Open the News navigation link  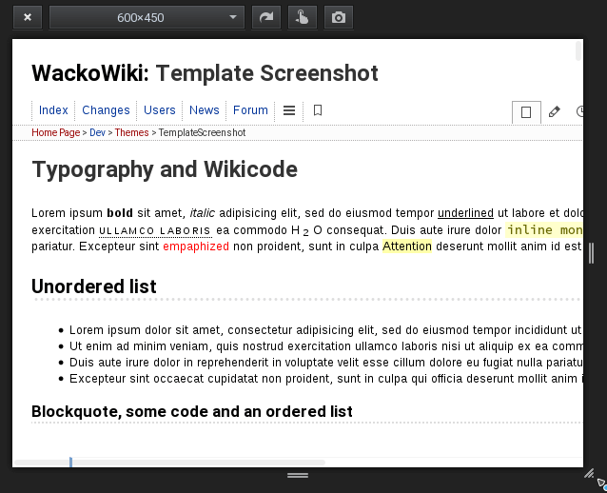tap(205, 110)
